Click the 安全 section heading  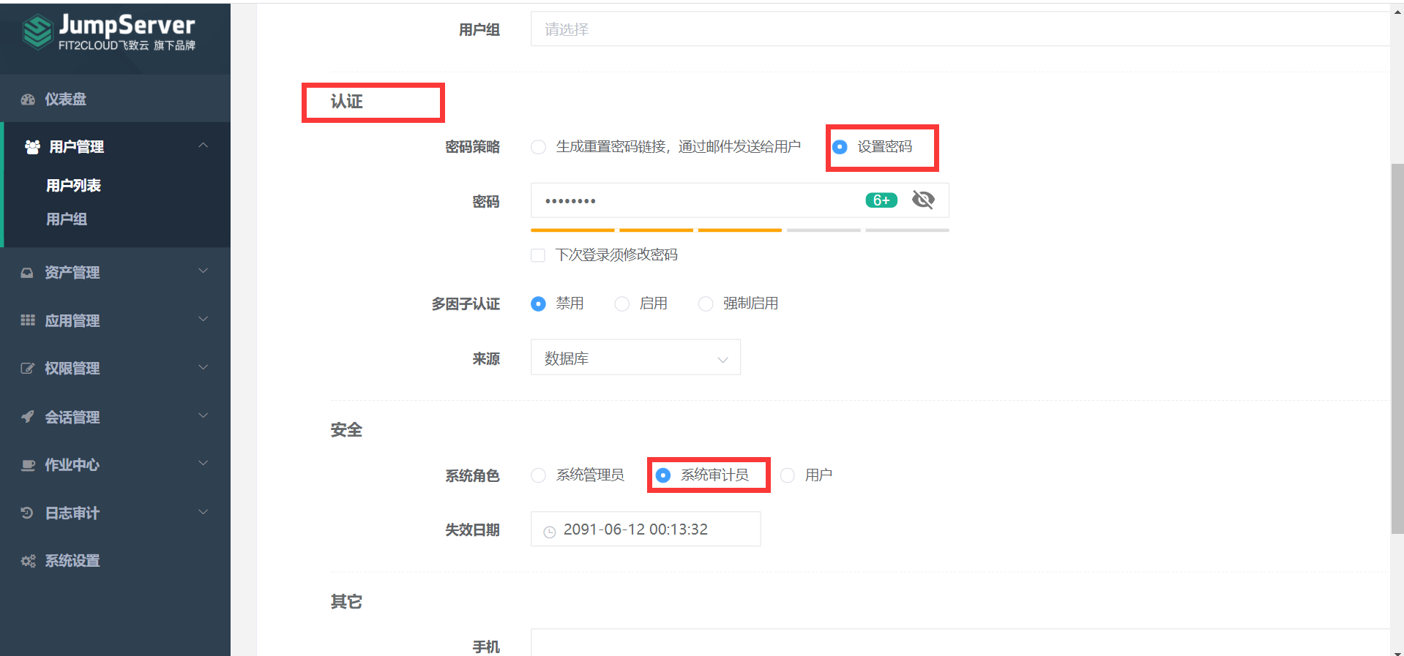pos(346,430)
